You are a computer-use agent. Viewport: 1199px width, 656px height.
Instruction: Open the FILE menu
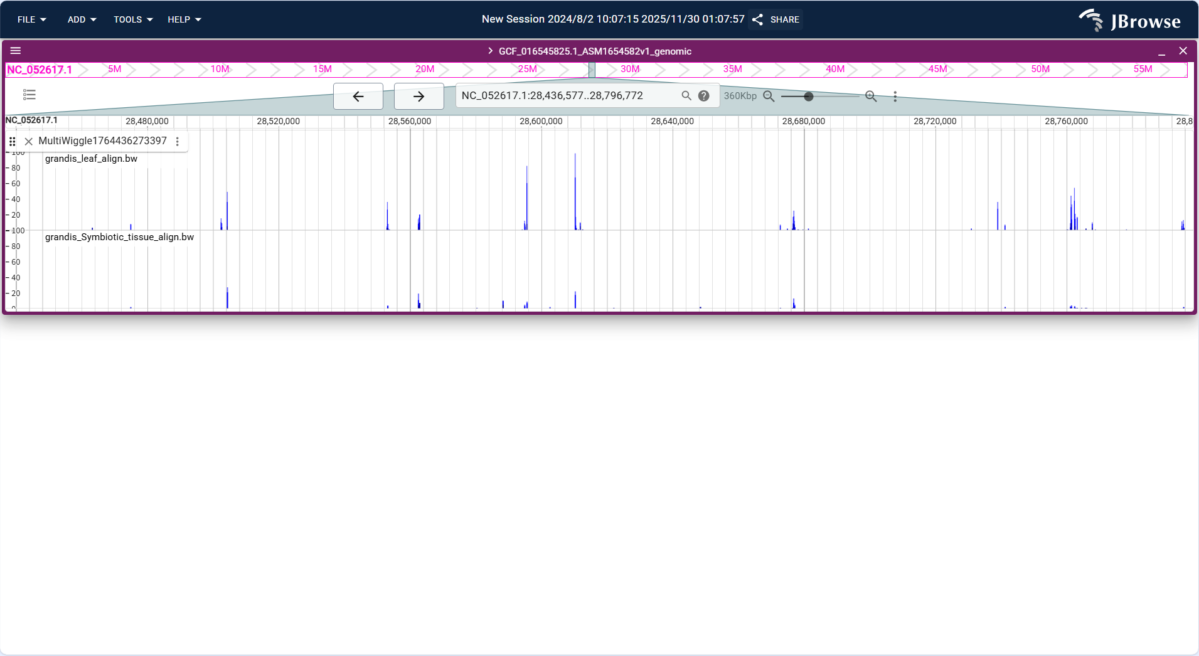(31, 19)
